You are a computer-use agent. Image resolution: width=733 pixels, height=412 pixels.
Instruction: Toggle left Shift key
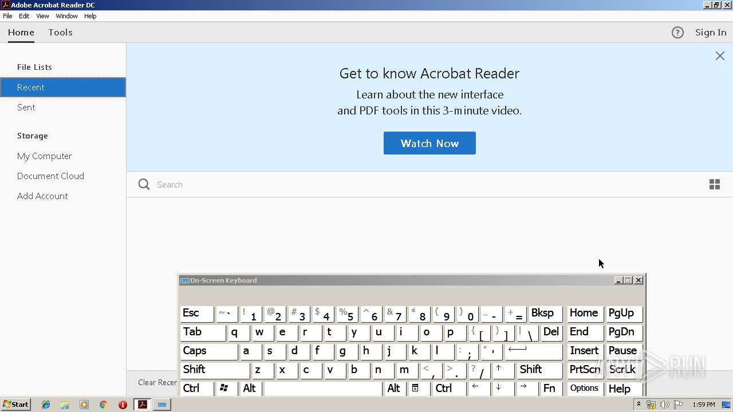tap(215, 370)
